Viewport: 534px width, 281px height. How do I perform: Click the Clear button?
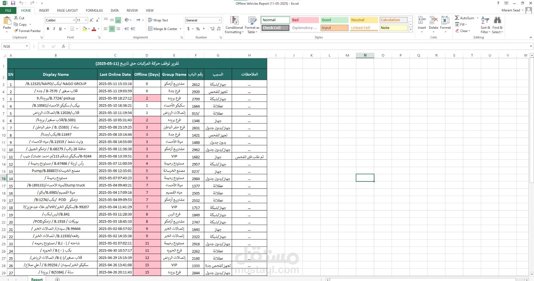463,31
